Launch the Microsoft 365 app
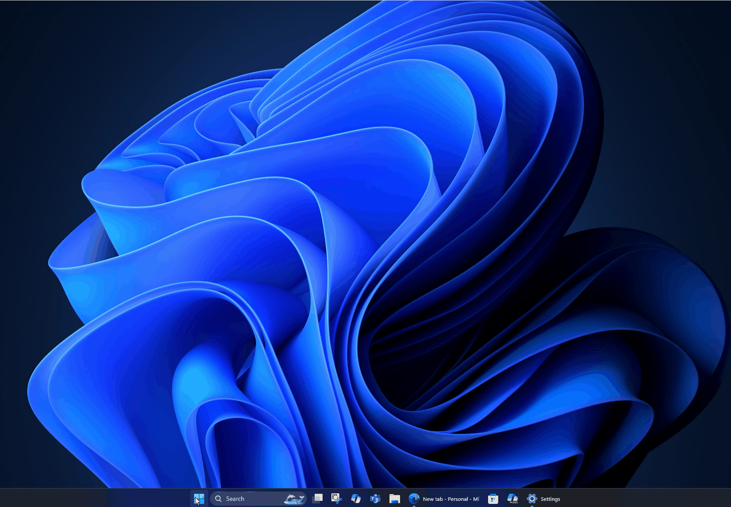The image size is (731, 507). 513,499
